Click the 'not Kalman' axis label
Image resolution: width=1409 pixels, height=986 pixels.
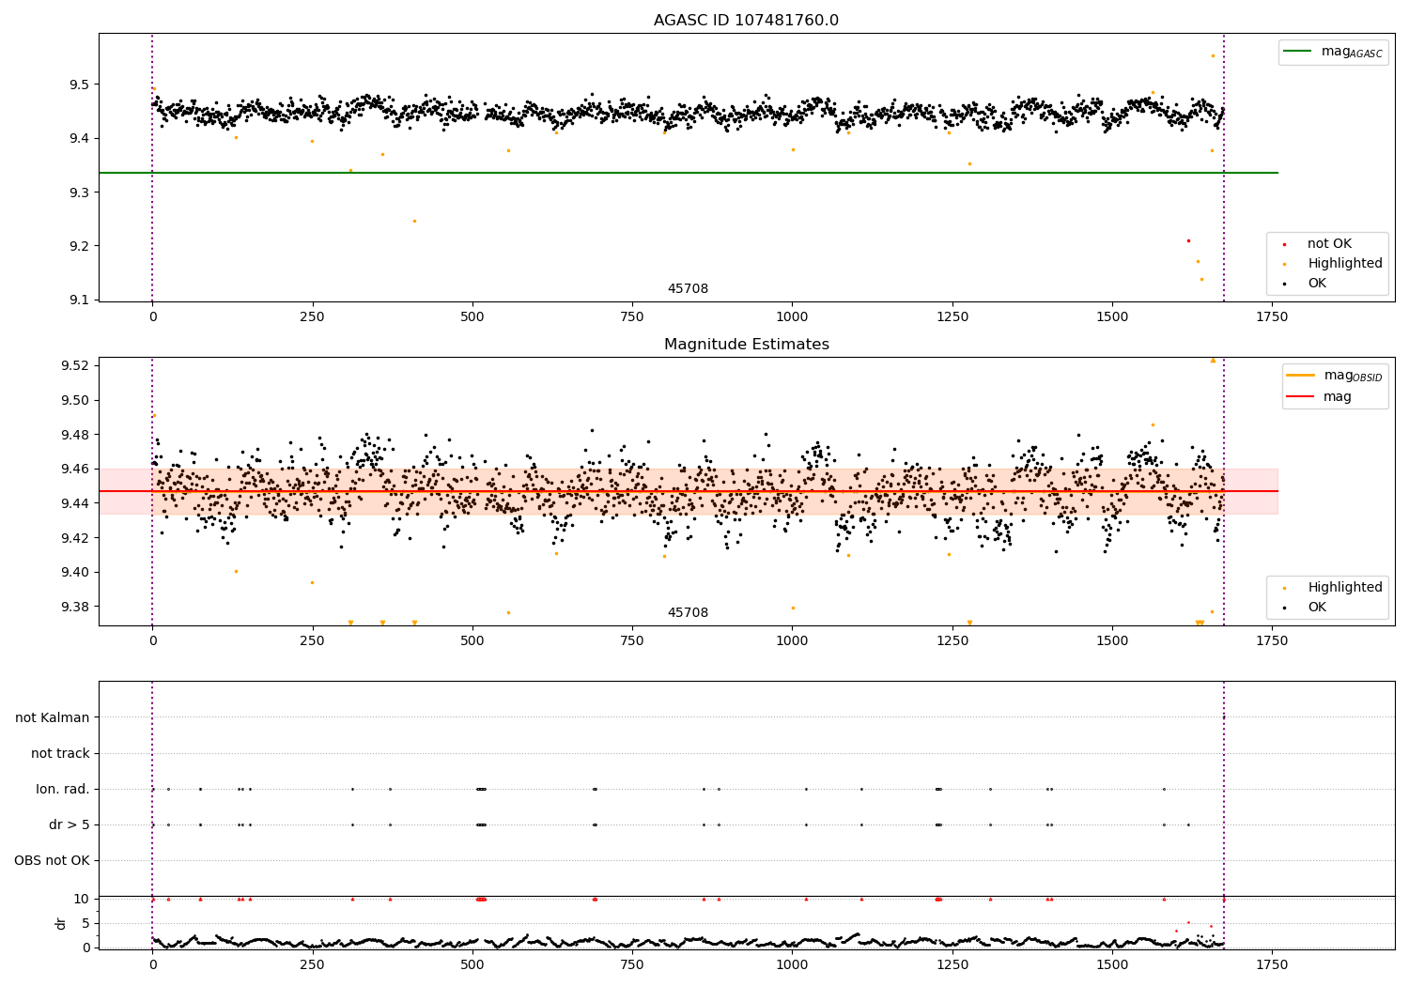point(53,717)
